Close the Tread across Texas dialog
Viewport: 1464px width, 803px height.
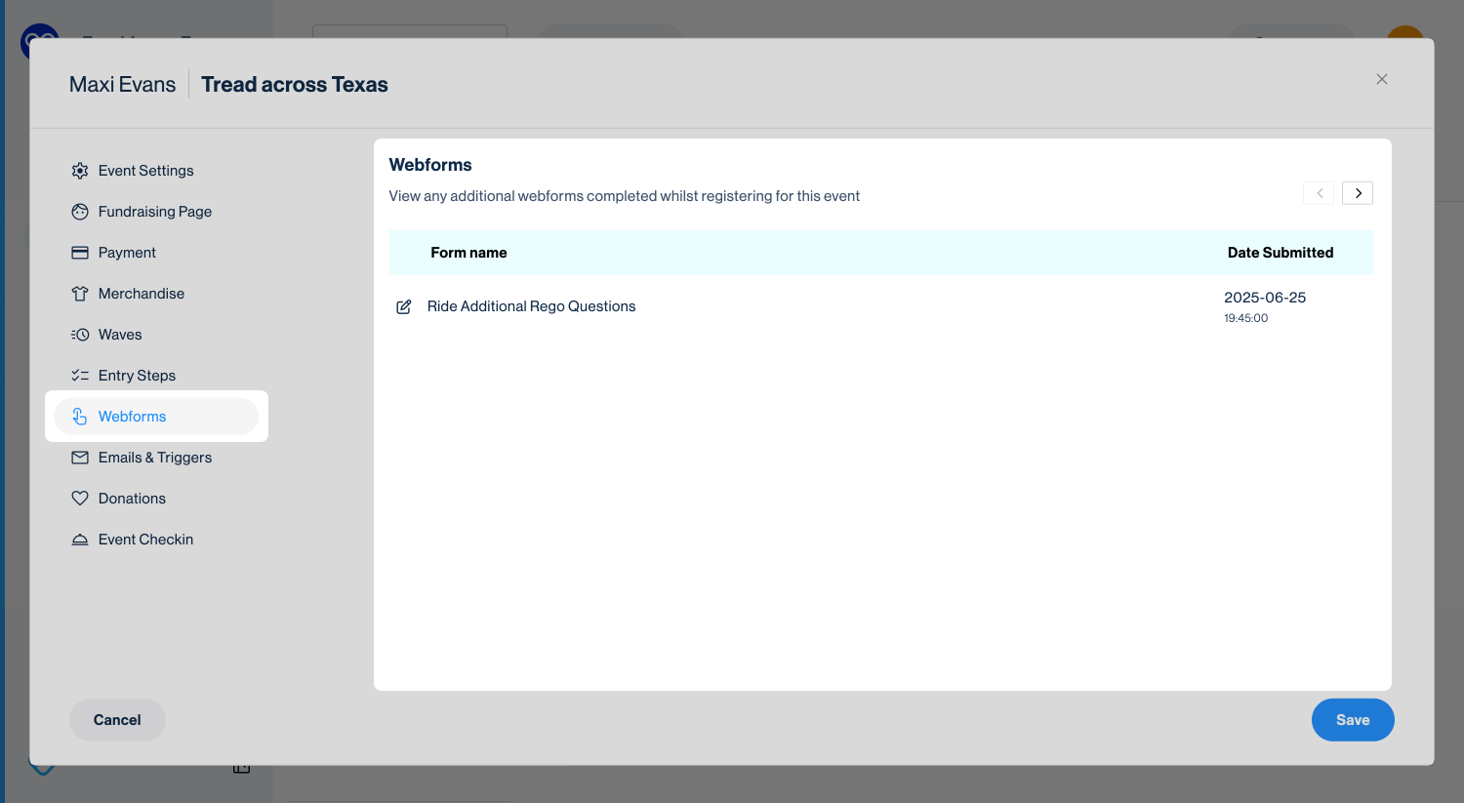[x=1381, y=79]
